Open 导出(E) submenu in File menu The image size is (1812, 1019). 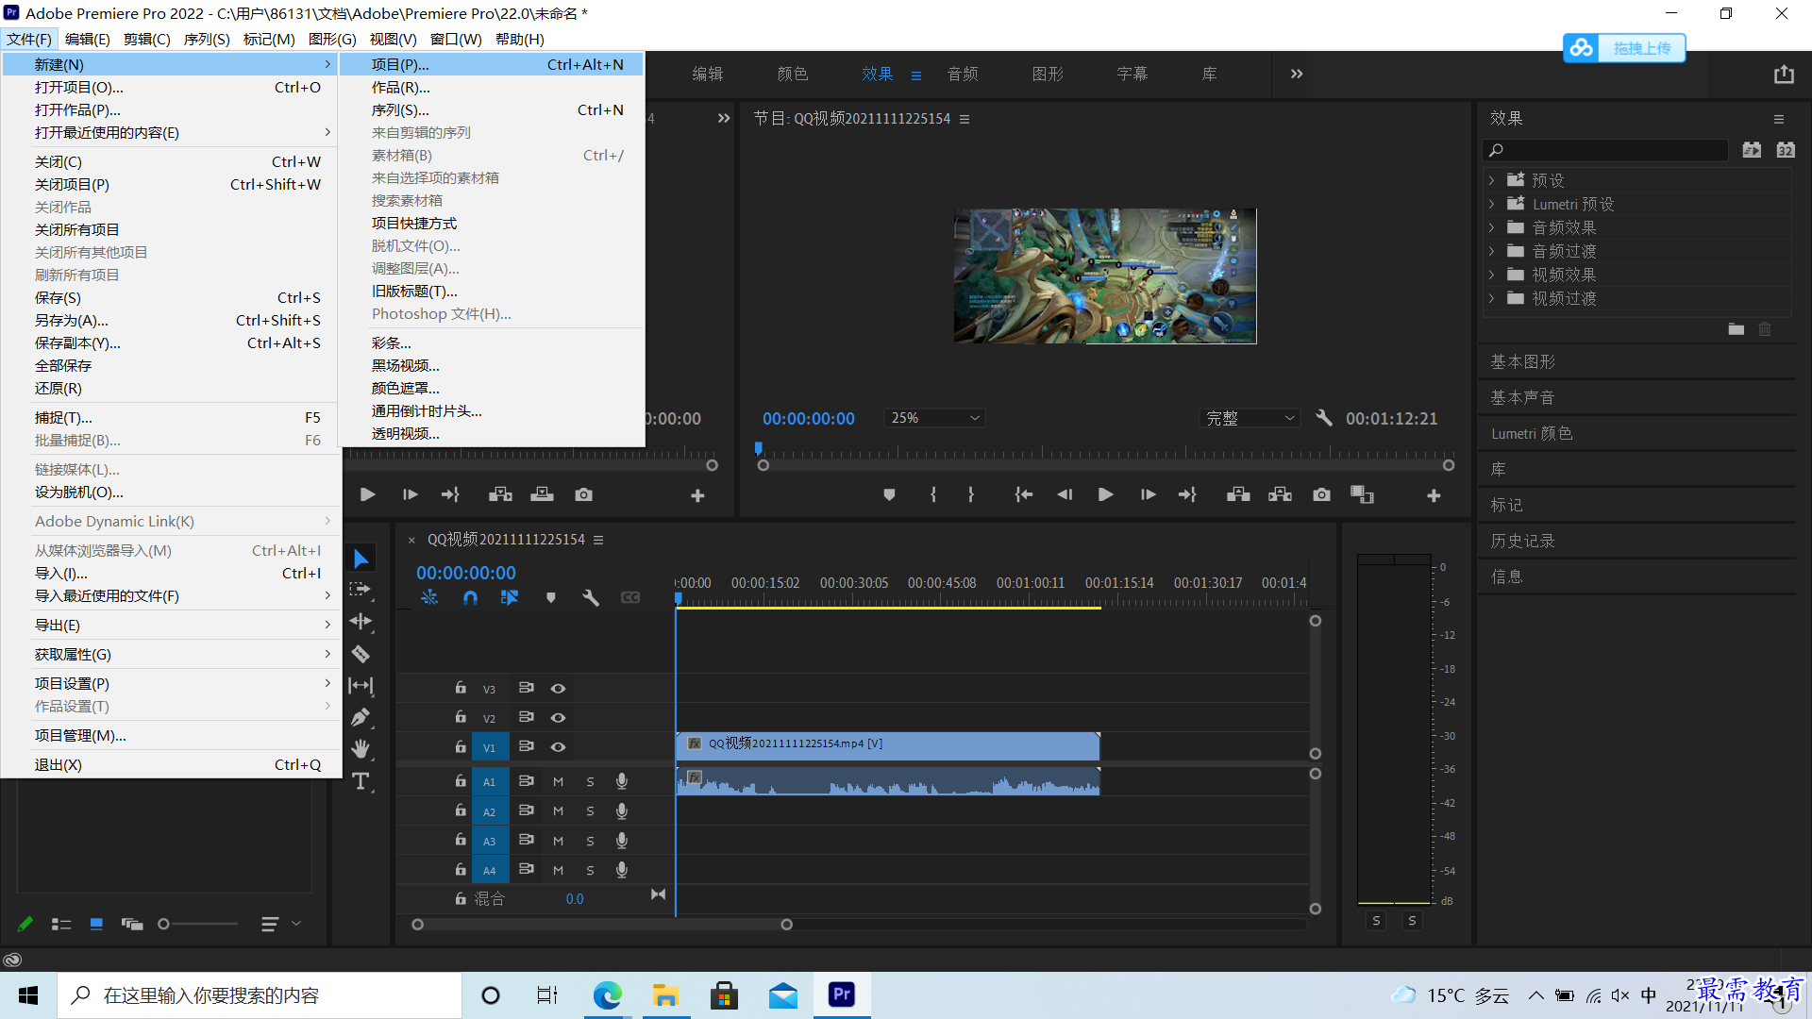pos(172,625)
